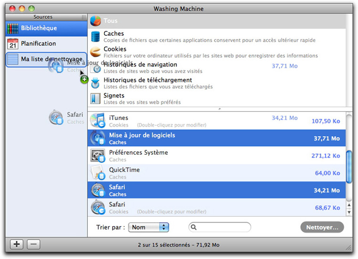This screenshot has height=259, width=358.
Task: Click the Signets bookmark icon
Action: click(x=95, y=99)
